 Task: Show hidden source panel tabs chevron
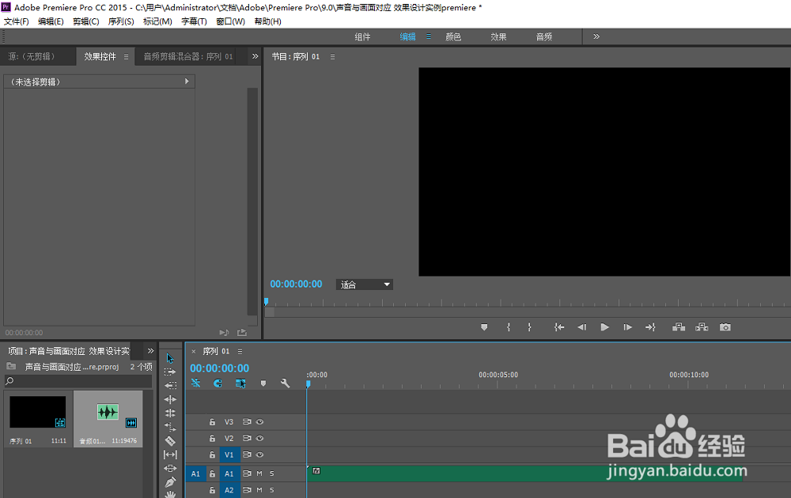[x=255, y=56]
